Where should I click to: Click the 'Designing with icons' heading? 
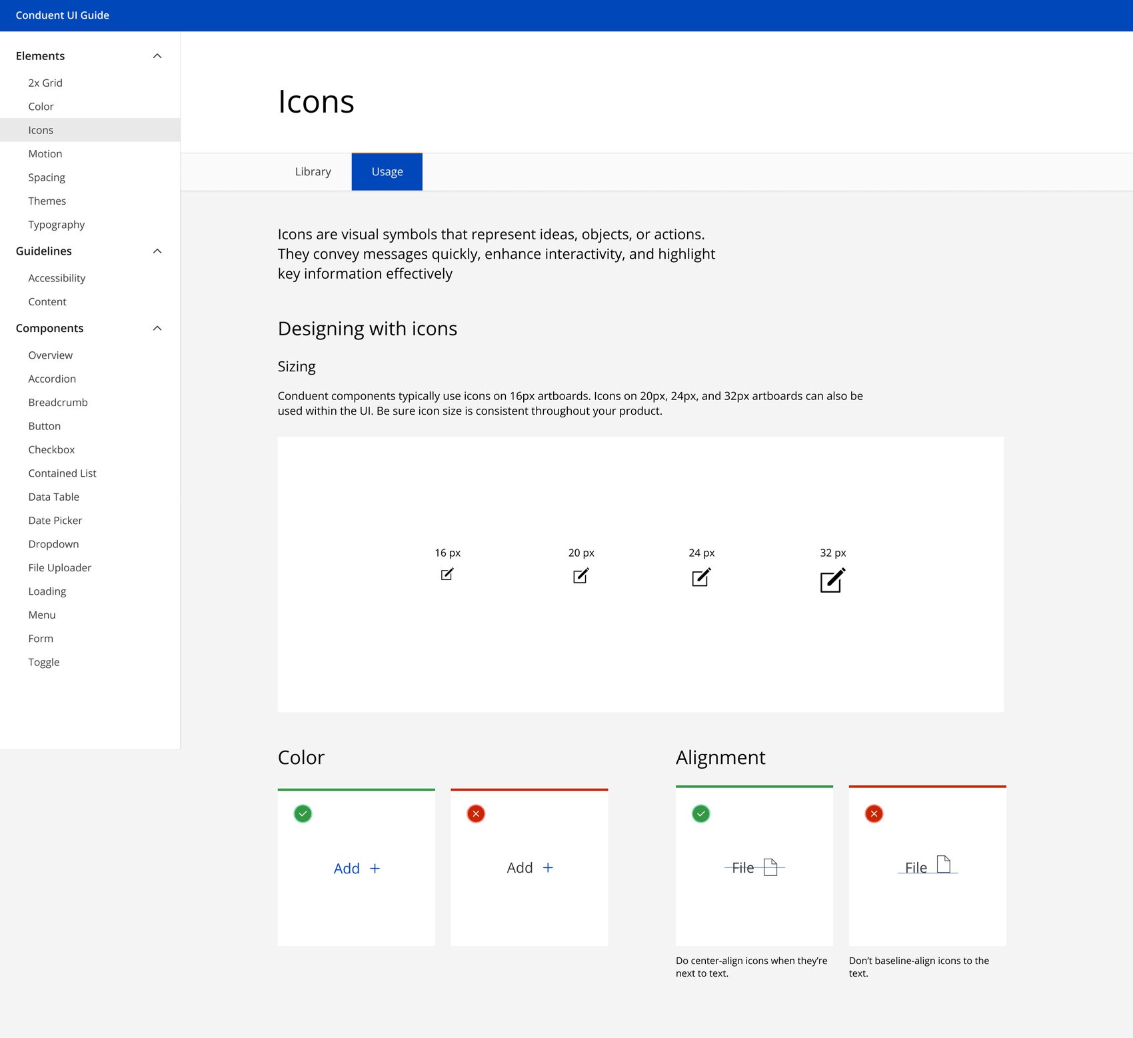(x=367, y=329)
